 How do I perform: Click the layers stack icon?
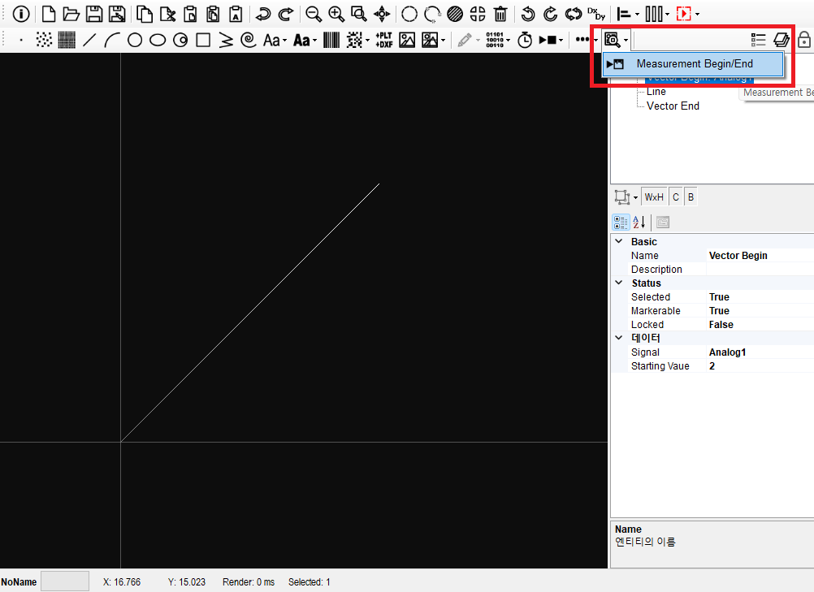[x=782, y=40]
